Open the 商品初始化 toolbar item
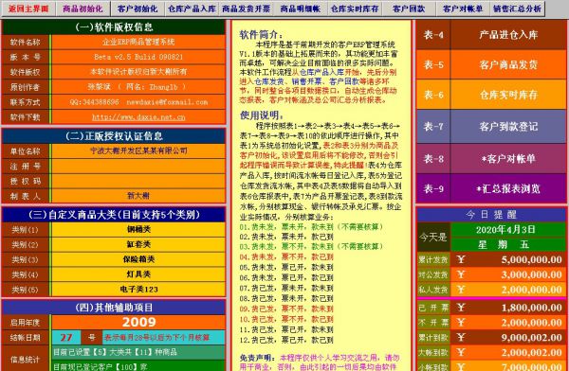Screen dimensions: 569x371 tap(83, 9)
